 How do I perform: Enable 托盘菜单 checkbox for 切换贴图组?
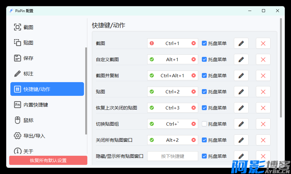pyautogui.click(x=204, y=124)
